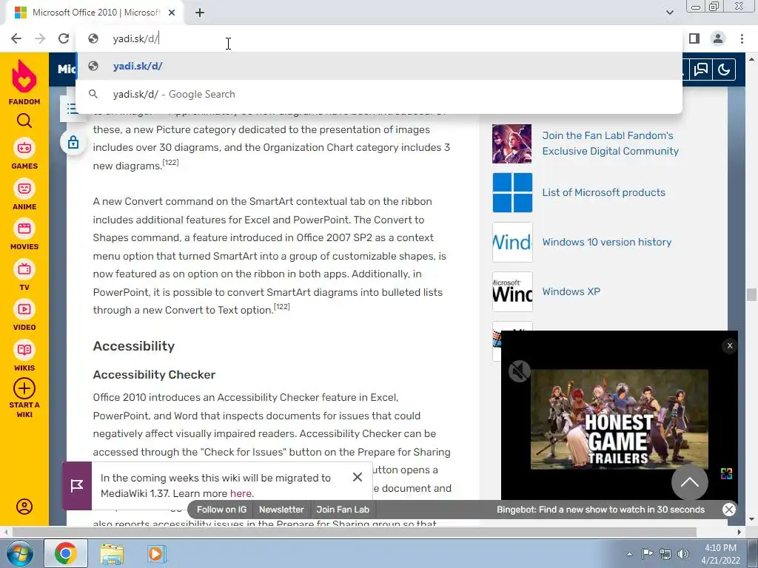Open the discussions chat icon
758x568 pixels.
click(x=701, y=70)
